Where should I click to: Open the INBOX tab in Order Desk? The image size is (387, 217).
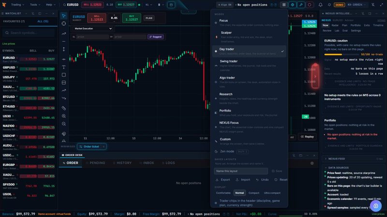point(147,163)
